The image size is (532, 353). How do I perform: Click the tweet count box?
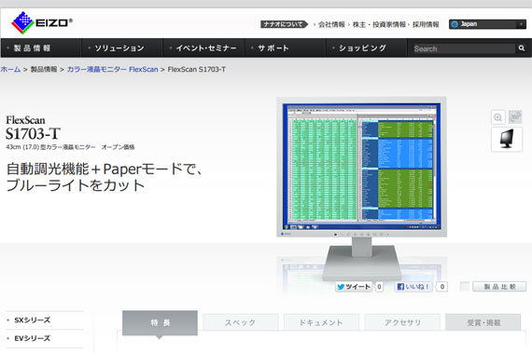[x=379, y=287]
